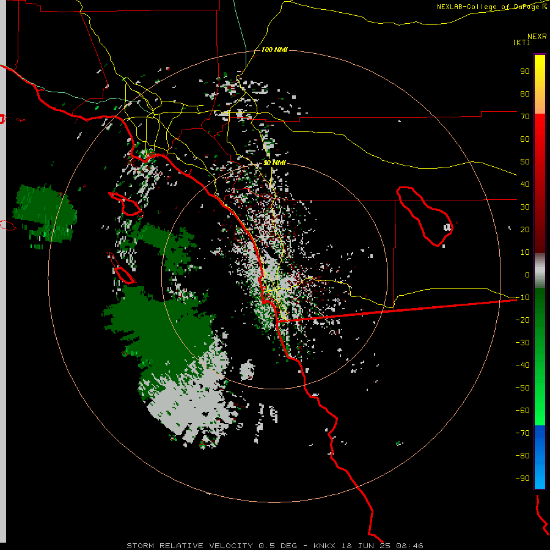Select the 100 NMI range ring label

[274, 50]
